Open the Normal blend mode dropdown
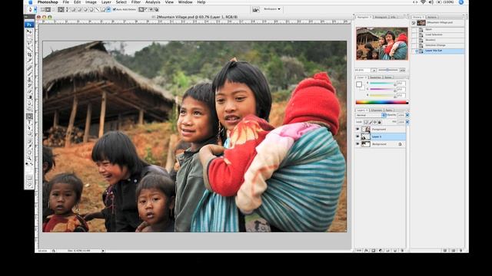 371,115
